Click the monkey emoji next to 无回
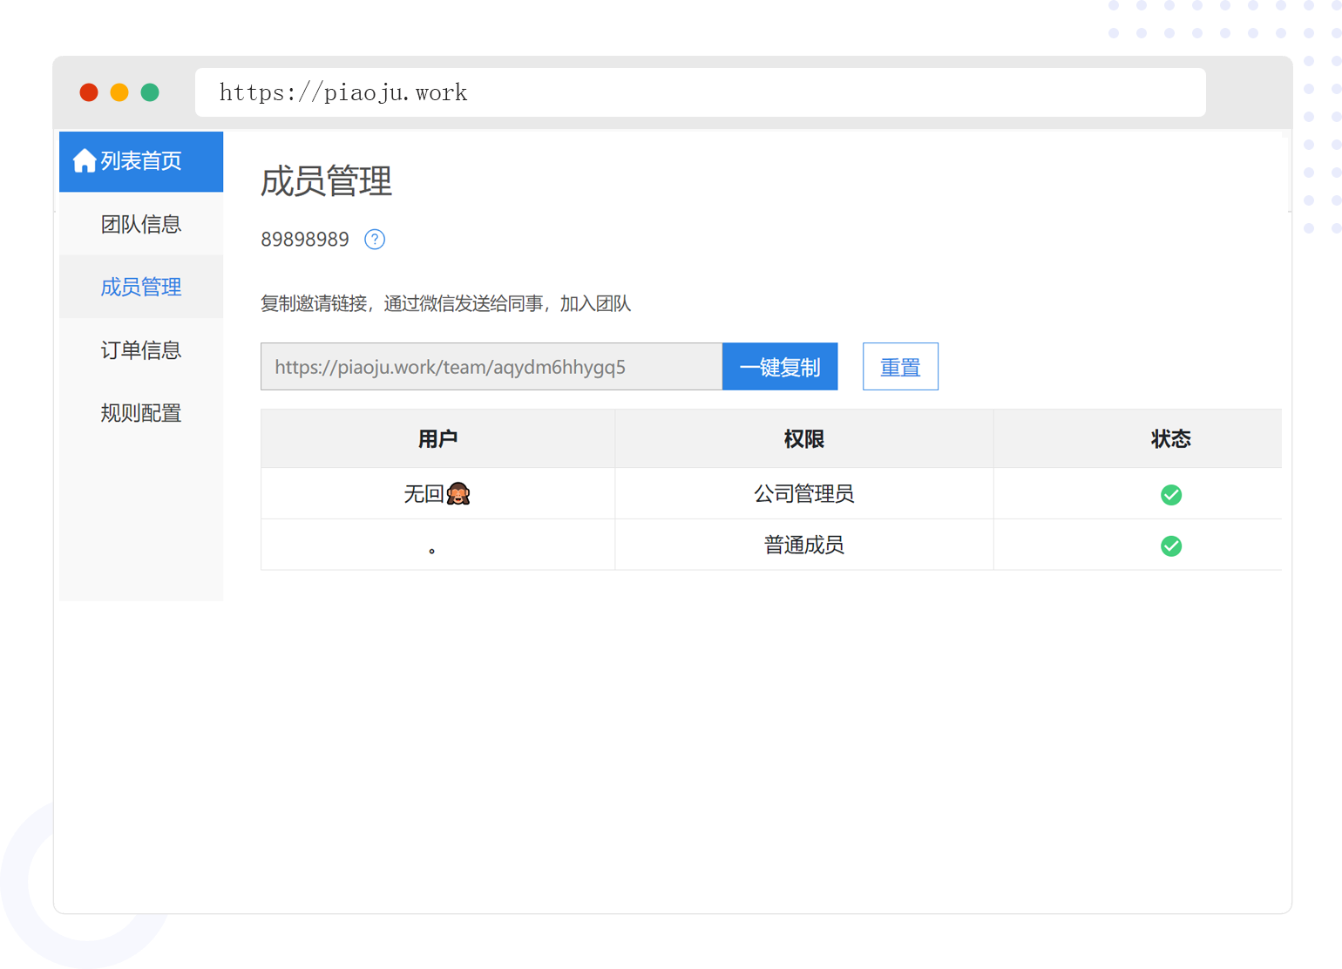Image resolution: width=1342 pixels, height=969 pixels. coord(458,495)
